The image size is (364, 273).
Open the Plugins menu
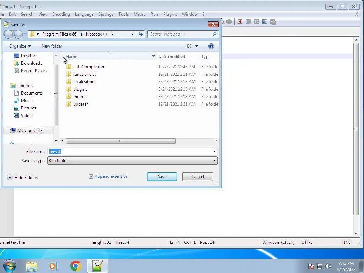point(170,14)
